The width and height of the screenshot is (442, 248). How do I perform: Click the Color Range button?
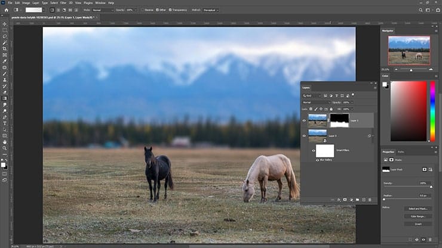[x=418, y=216]
